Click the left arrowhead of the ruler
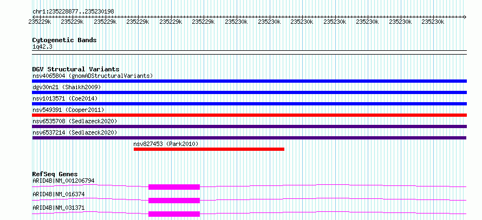 [x=34, y=17]
